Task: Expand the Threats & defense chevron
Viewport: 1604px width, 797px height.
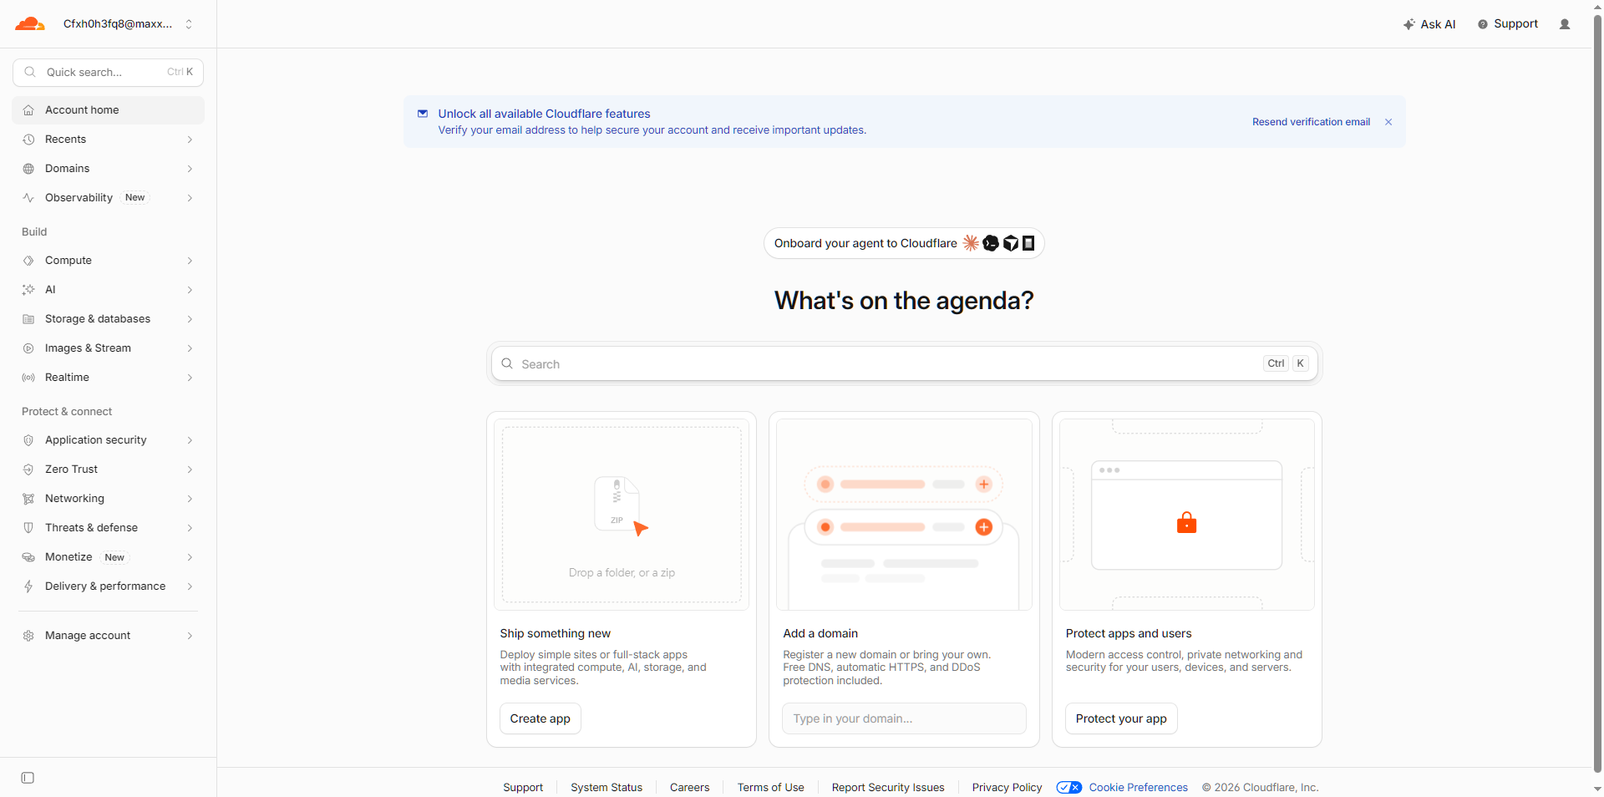Action: [190, 528]
